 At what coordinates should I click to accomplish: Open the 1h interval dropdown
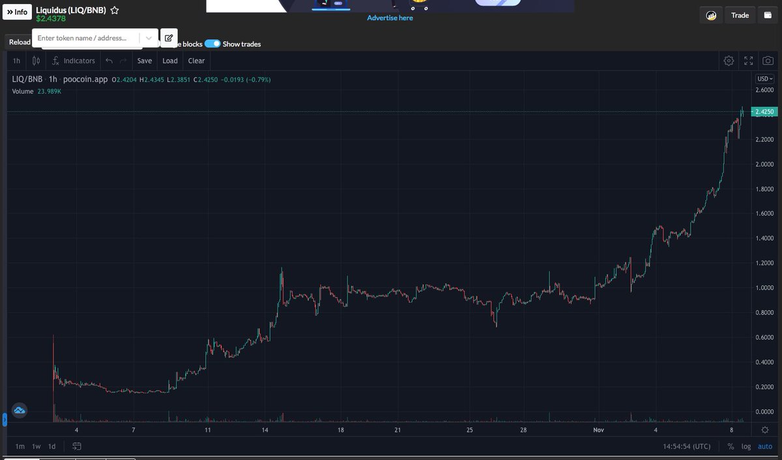coord(16,61)
